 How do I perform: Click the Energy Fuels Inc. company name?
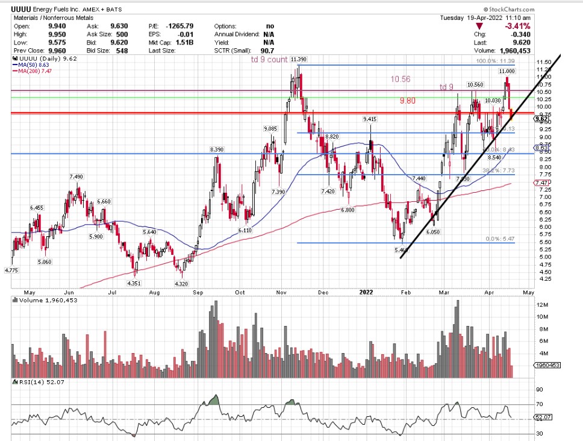(x=56, y=9)
